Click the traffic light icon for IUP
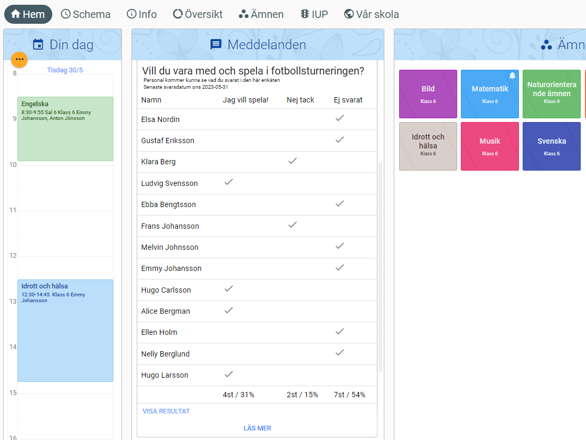This screenshot has height=440, width=586. click(305, 14)
